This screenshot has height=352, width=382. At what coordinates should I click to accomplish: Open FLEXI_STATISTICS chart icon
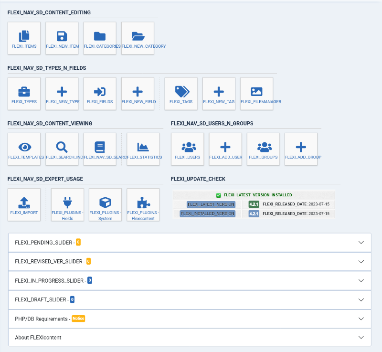pyautogui.click(x=143, y=147)
